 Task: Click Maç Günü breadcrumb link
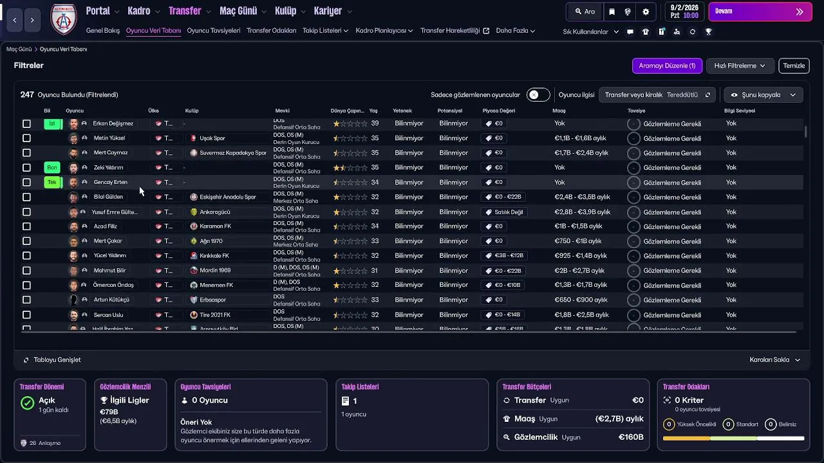pos(19,49)
